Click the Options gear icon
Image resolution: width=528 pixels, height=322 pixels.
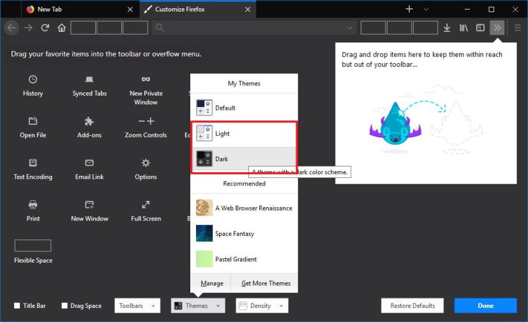[x=146, y=163]
